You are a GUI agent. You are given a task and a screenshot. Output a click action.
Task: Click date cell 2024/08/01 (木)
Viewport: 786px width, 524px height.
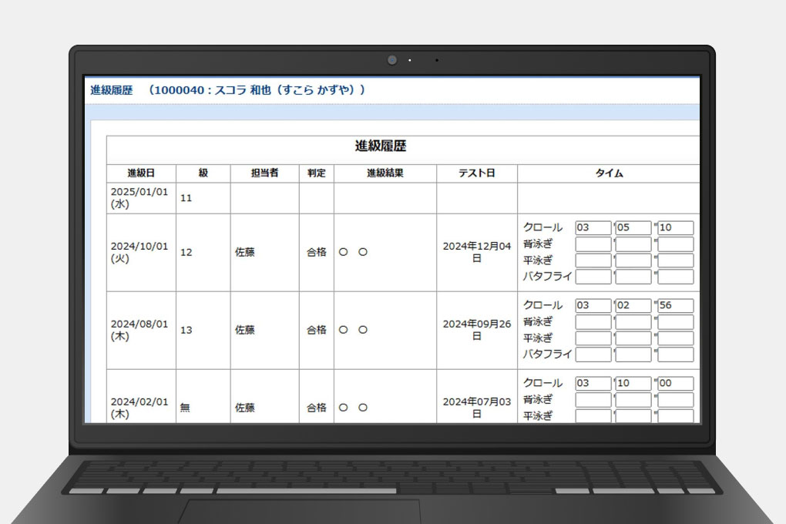tap(139, 330)
